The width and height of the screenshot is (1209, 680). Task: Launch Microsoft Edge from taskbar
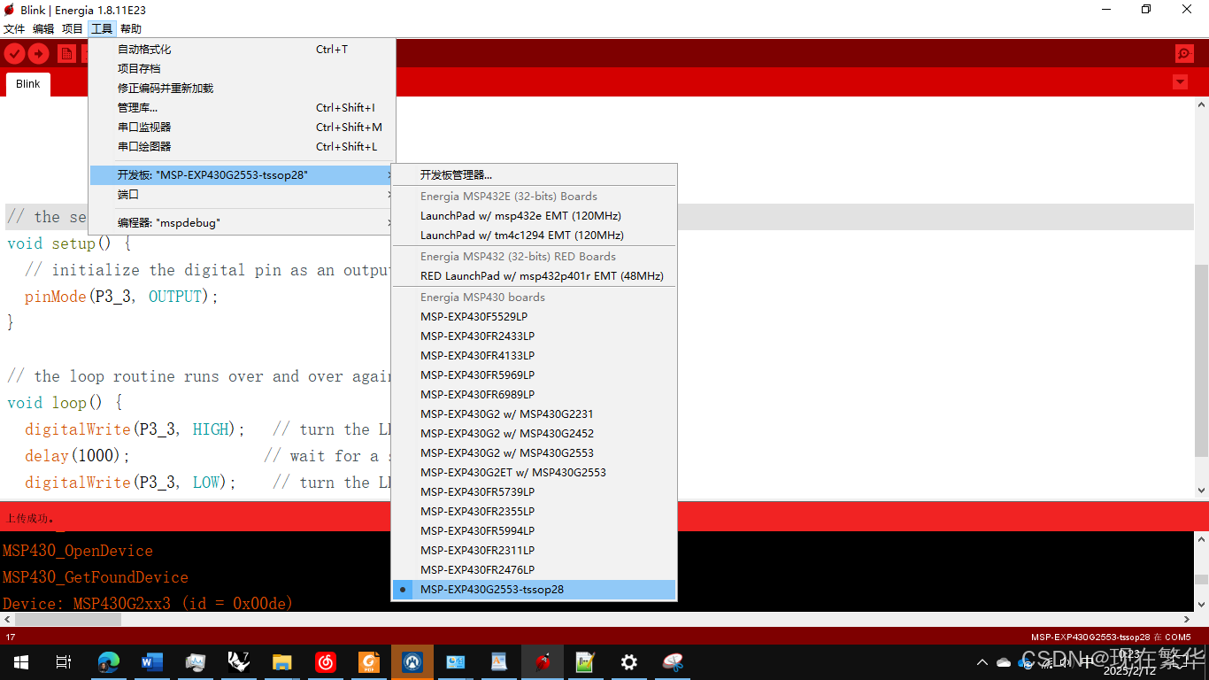click(109, 661)
